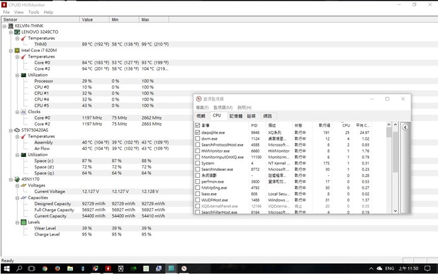438x274 pixels.
Task: Click the process list vertical scrollbar down arrow
Action: pyautogui.click(x=397, y=211)
